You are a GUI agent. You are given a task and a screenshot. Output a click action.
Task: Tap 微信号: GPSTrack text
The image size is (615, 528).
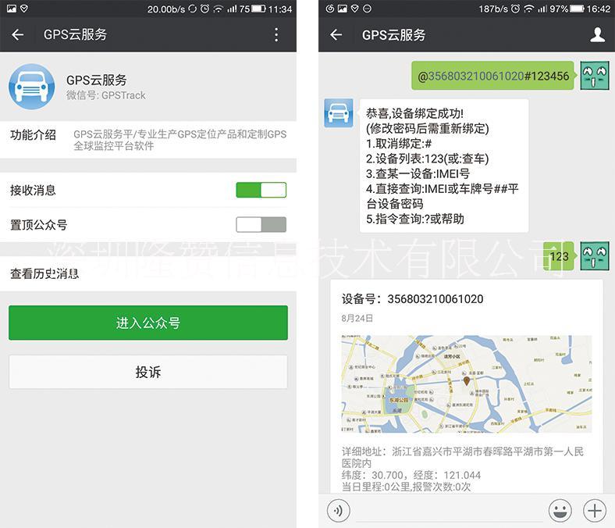point(106,95)
